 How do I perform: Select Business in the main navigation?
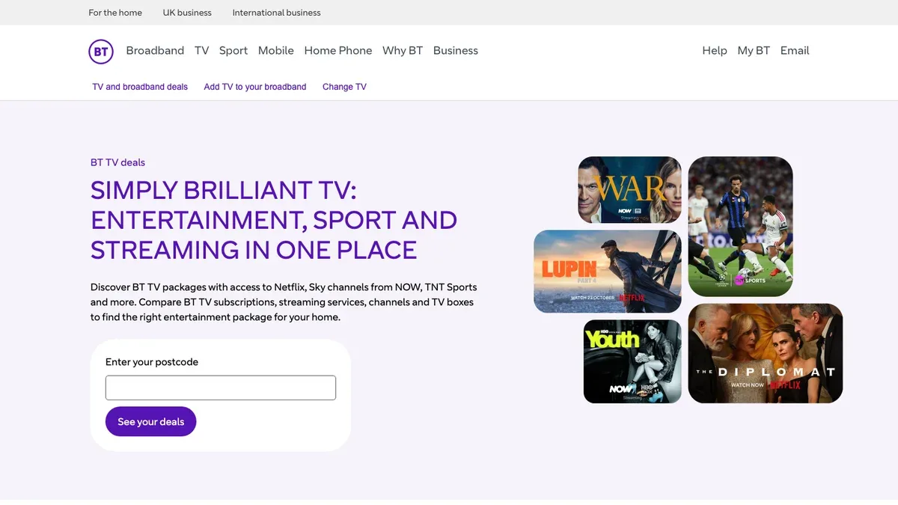pyautogui.click(x=456, y=51)
